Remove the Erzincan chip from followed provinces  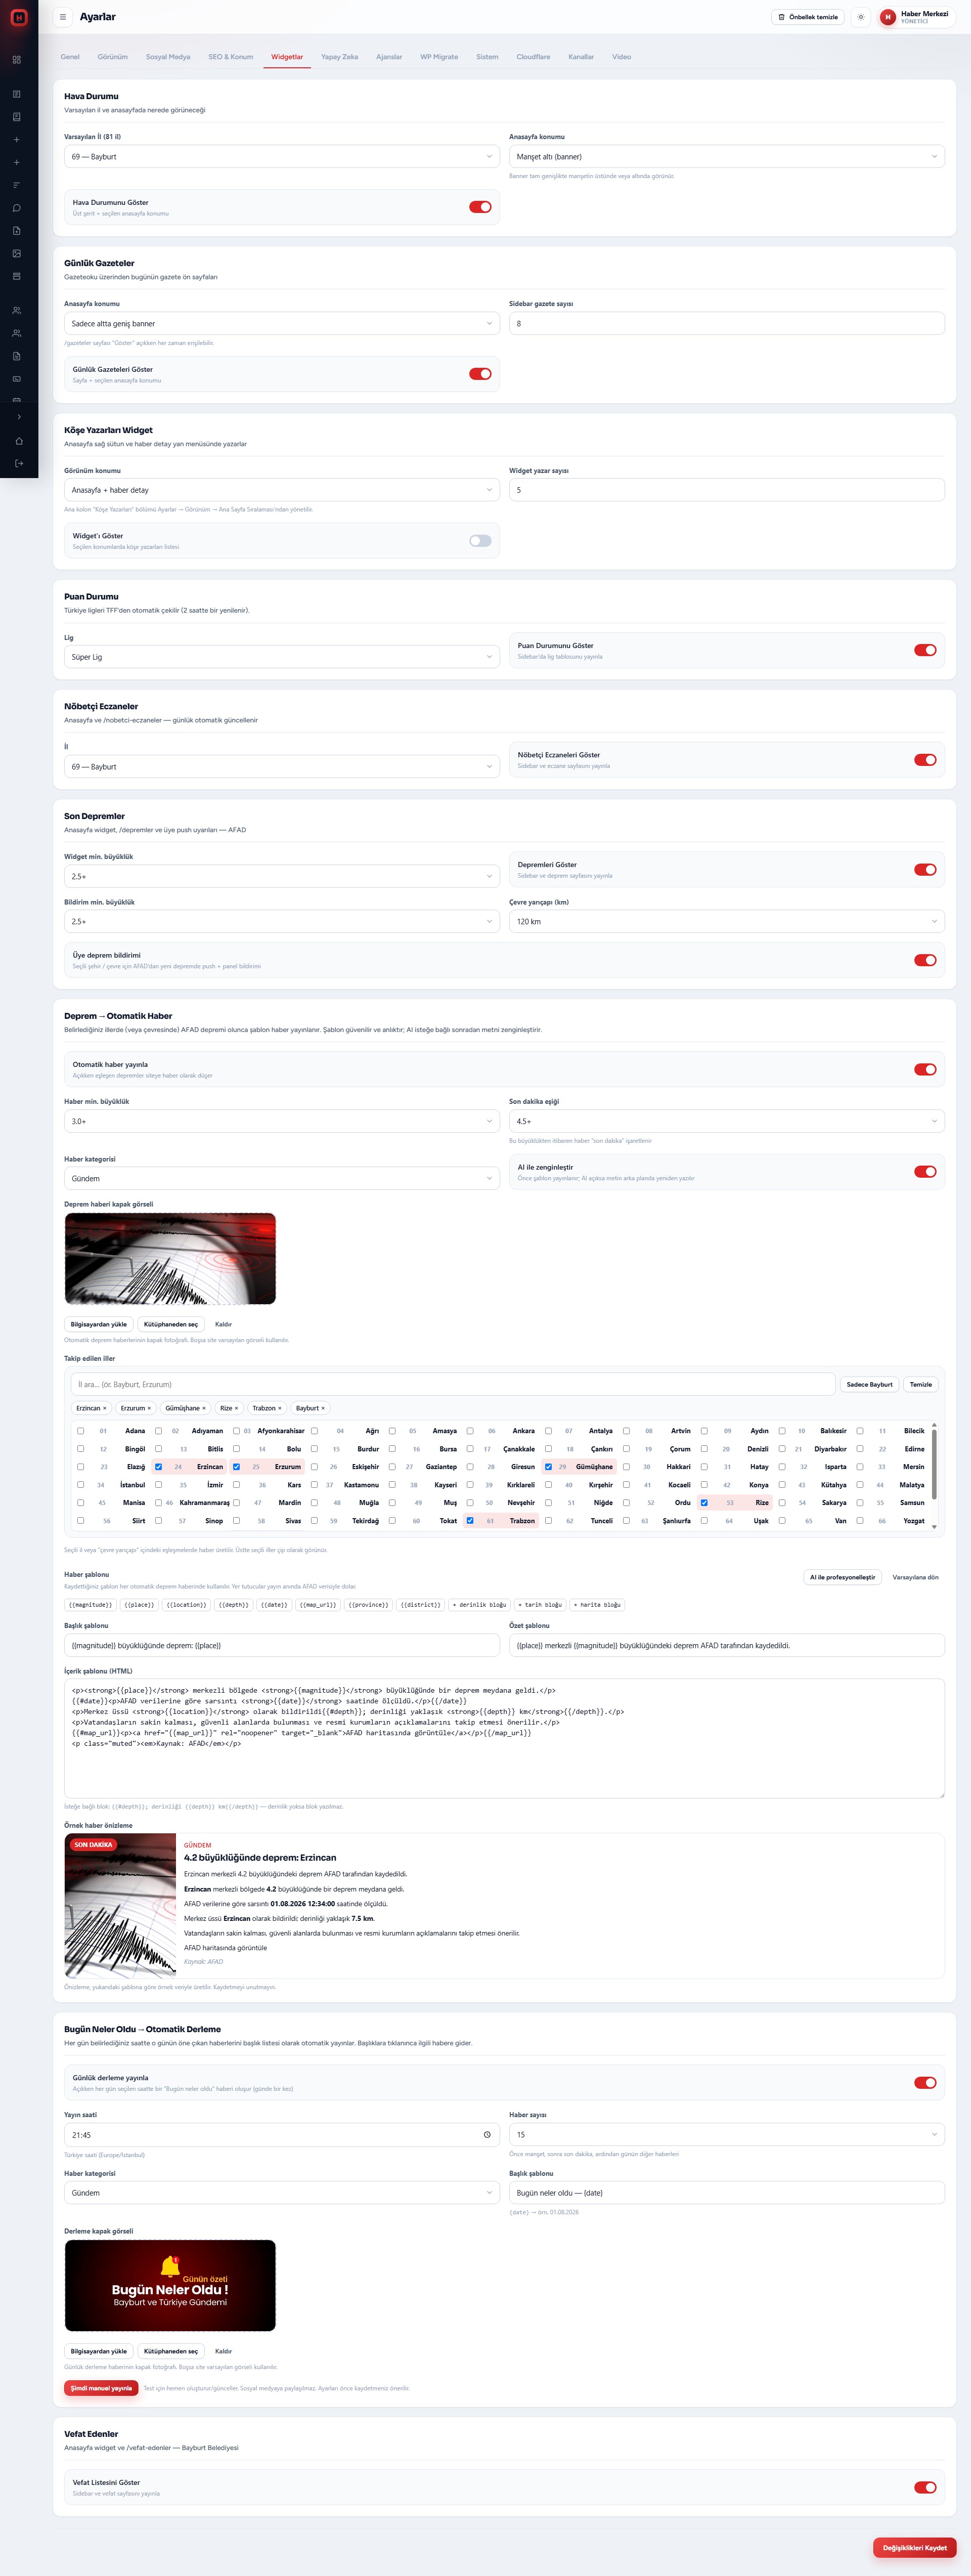(x=104, y=1408)
